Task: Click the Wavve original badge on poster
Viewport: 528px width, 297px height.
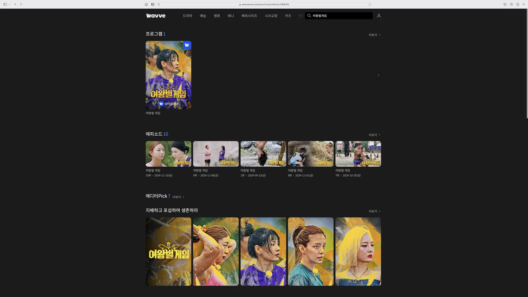Action: 187,45
